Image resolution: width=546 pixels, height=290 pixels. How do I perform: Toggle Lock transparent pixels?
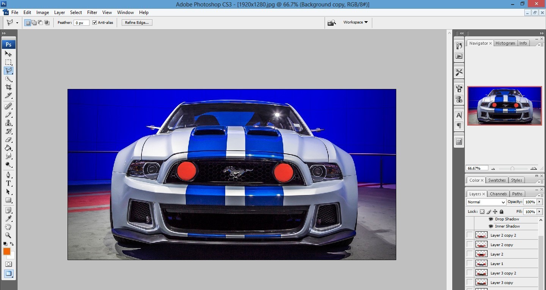click(482, 212)
